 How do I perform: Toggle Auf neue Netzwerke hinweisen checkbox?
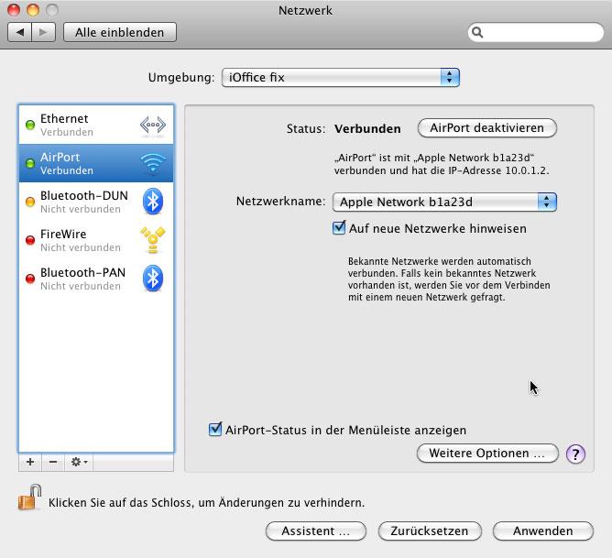click(x=339, y=227)
